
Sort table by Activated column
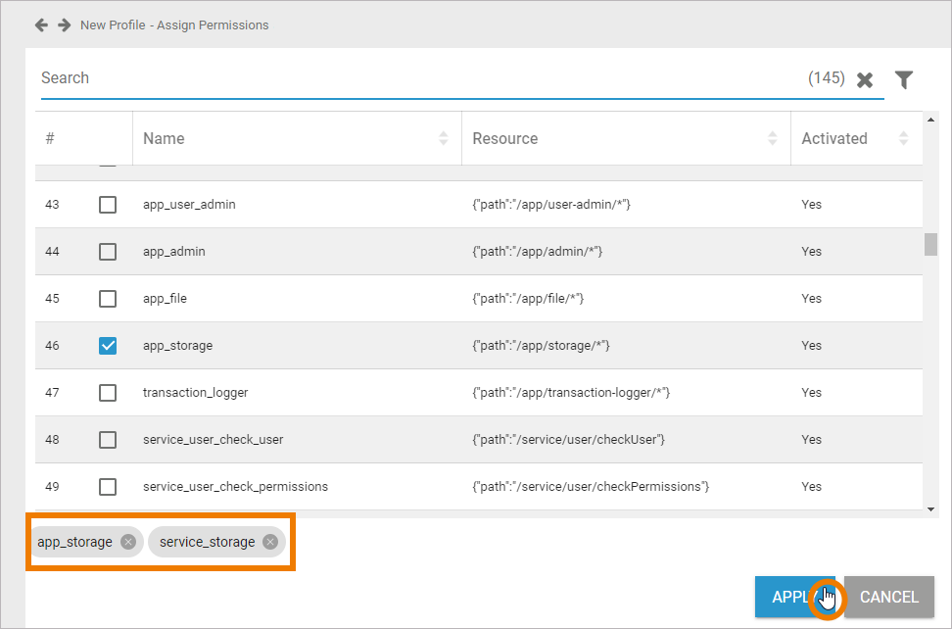coord(902,139)
